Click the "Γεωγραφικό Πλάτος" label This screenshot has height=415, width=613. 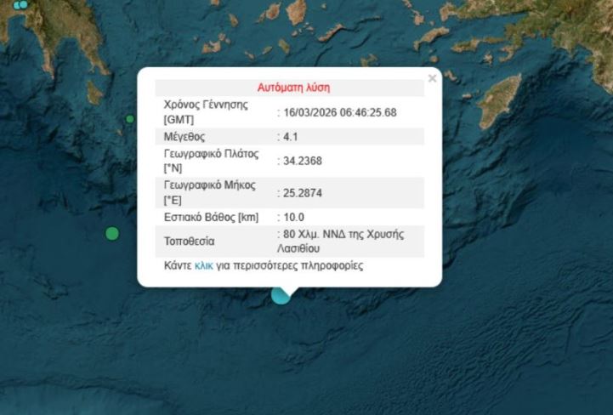(208, 153)
